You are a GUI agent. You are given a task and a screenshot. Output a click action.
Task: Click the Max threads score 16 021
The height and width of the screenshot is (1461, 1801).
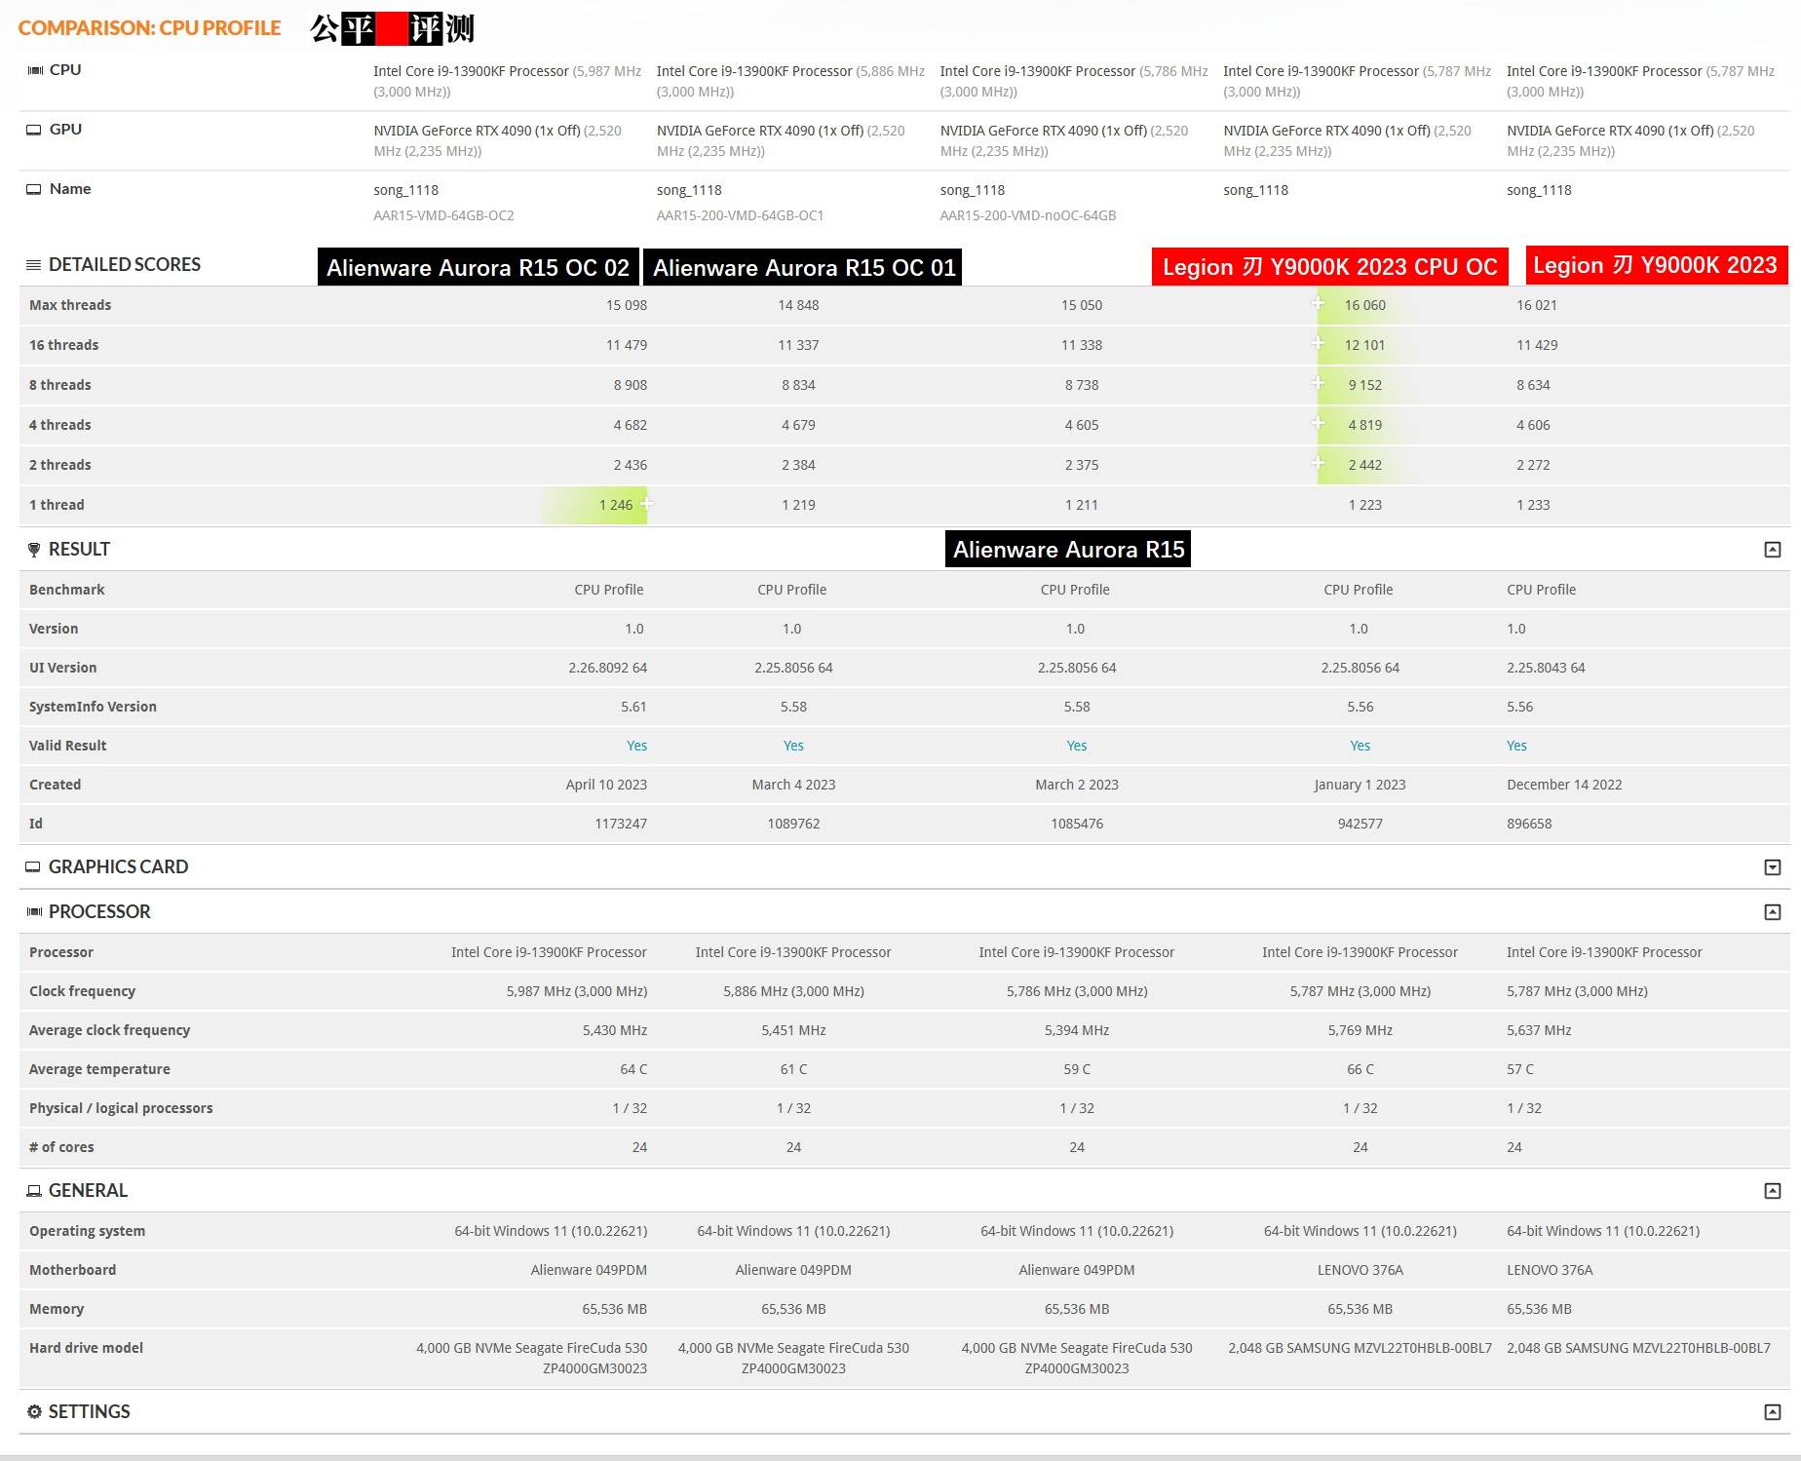[1537, 305]
